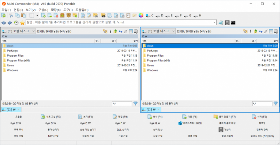
Task: Open 도구(T) menu
Action: (68, 10)
